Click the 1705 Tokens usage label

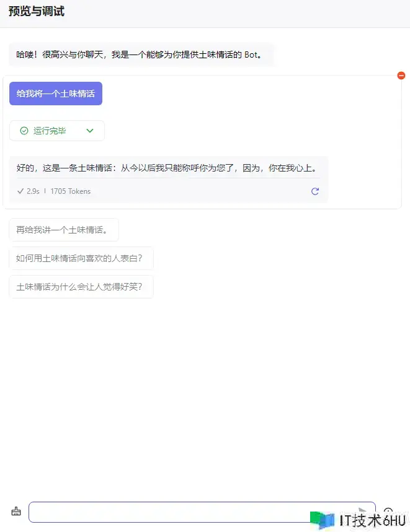70,191
